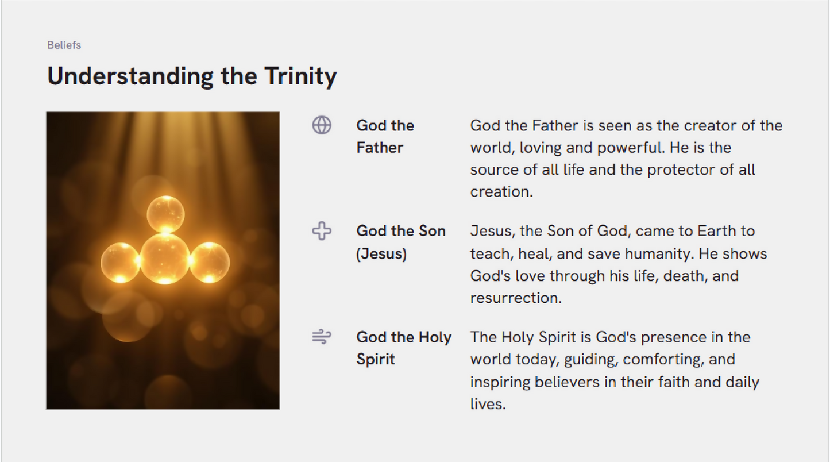830x462 pixels.
Task: Click the wind icon beside God the Holy Spirit
Action: [322, 337]
